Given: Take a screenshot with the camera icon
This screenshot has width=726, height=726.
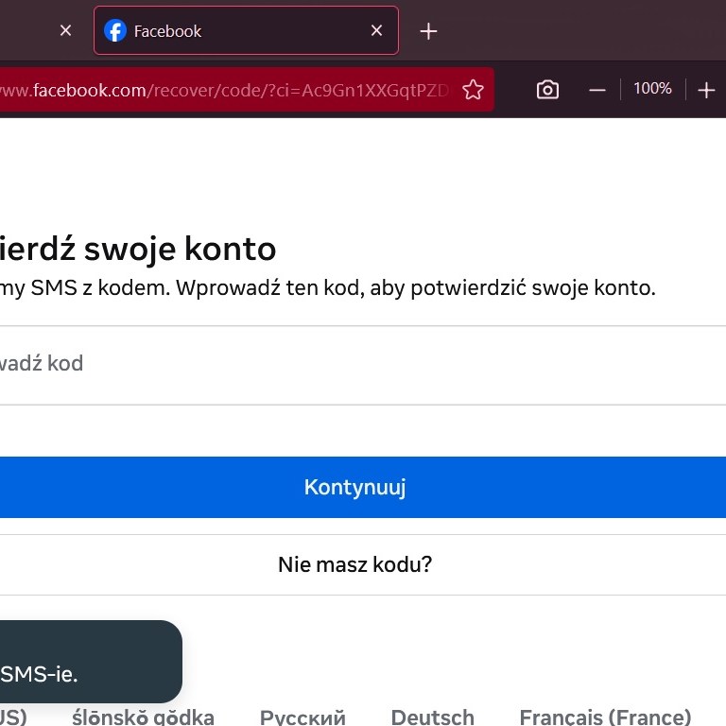Looking at the screenshot, I should coord(547,90).
